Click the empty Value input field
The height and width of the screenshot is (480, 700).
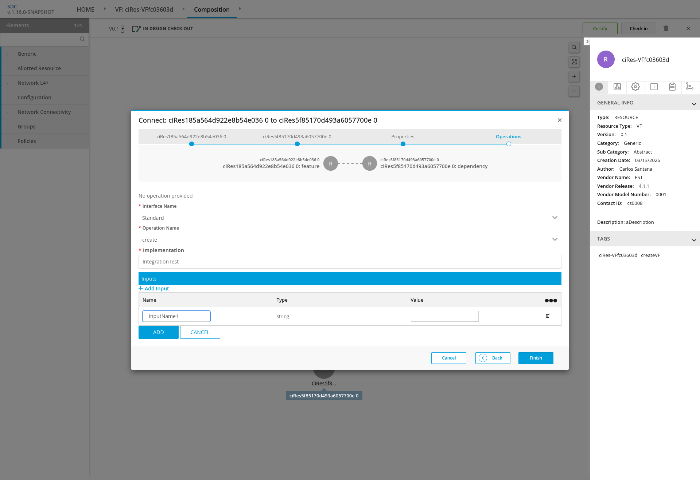[444, 316]
